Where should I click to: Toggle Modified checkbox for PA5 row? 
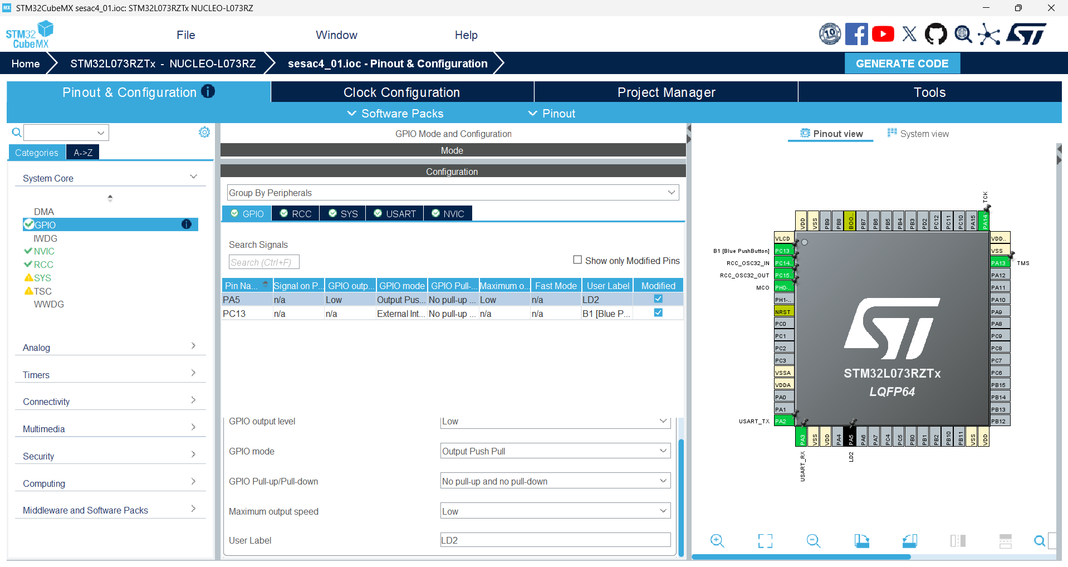[658, 299]
